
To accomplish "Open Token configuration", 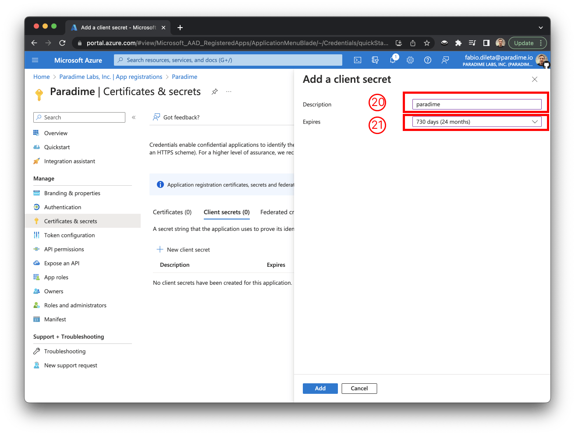I will coord(69,235).
